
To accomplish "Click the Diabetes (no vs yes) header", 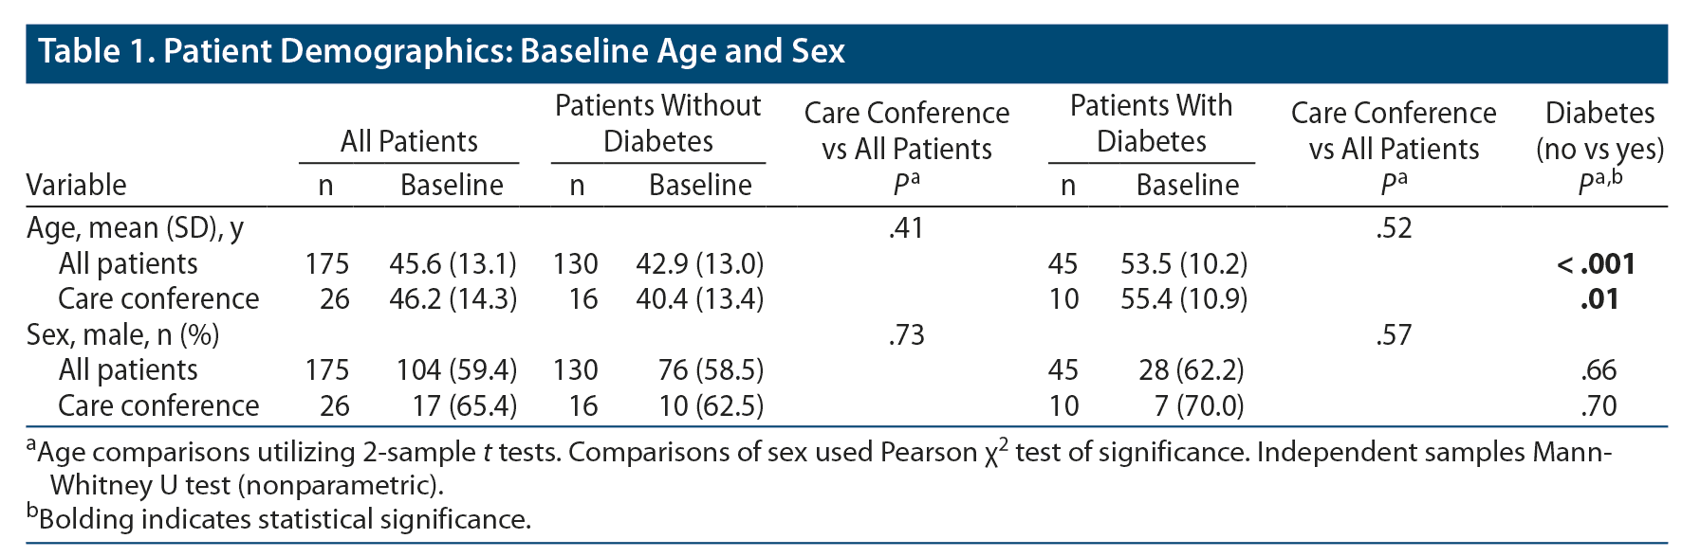I will click(1599, 131).
